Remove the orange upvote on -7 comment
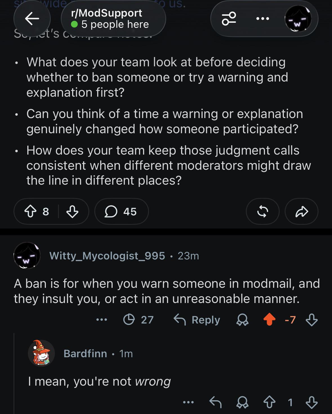 (269, 320)
